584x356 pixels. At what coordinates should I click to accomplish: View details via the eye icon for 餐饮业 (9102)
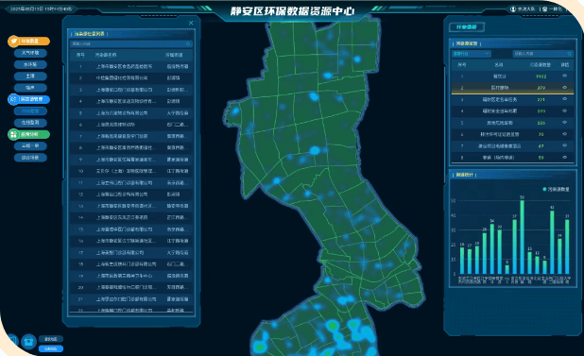click(565, 76)
